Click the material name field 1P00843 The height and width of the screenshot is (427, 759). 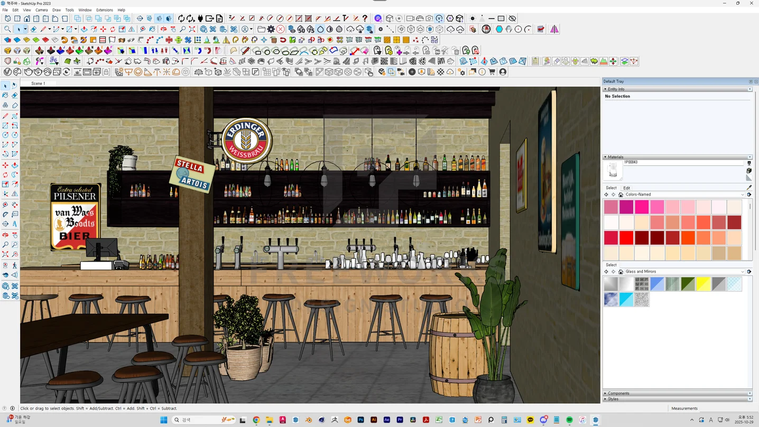click(682, 162)
